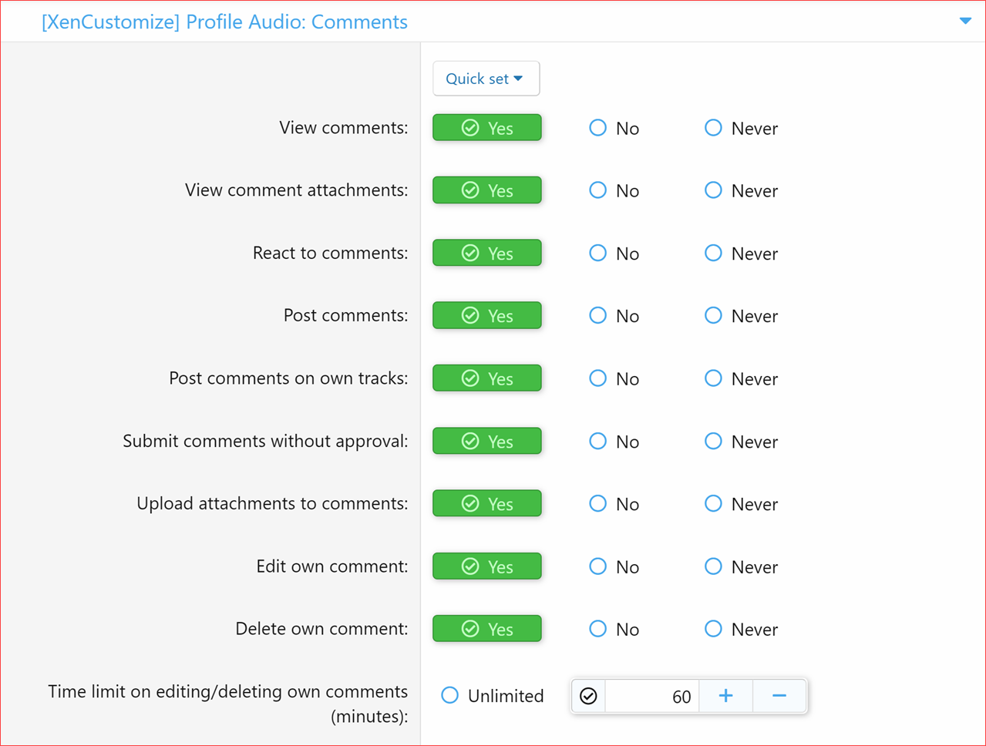Enable Yes for Post comments on own tracks

486,378
